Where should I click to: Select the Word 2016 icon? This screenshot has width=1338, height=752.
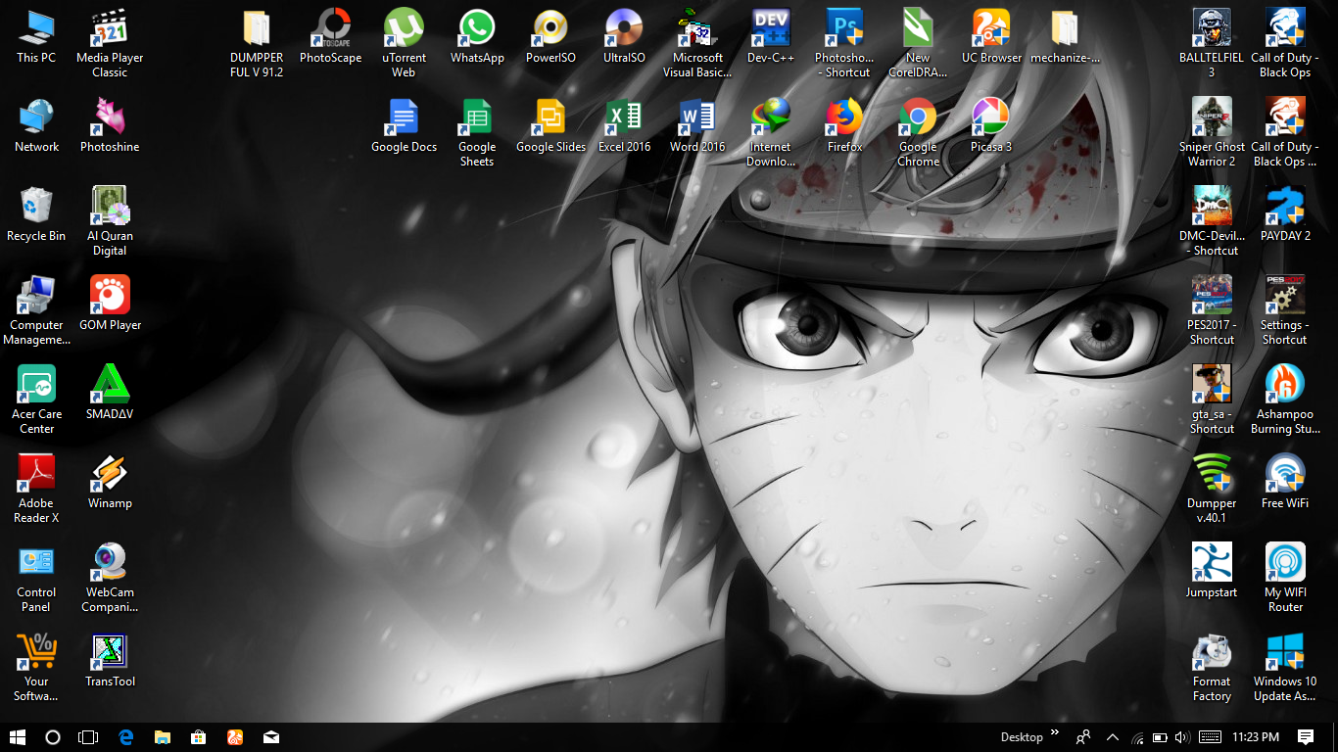coord(697,117)
